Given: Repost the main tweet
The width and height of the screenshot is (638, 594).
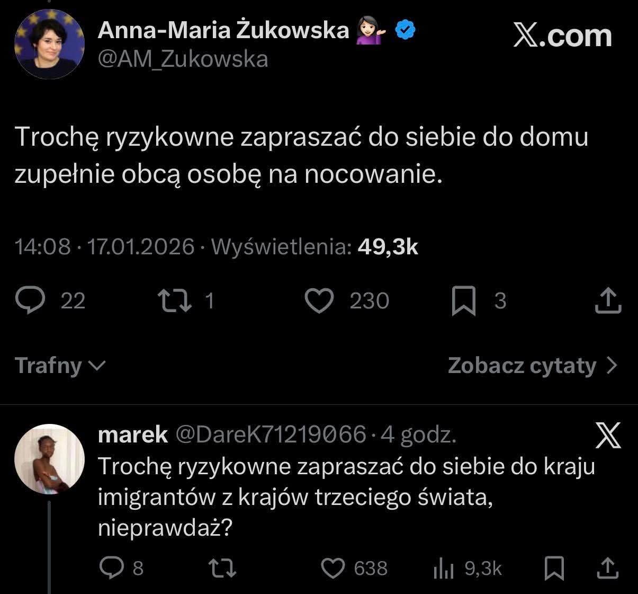Looking at the screenshot, I should [x=176, y=300].
